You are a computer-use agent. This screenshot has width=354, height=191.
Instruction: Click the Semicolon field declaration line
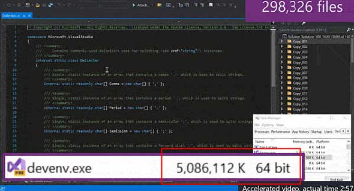(x=108, y=131)
